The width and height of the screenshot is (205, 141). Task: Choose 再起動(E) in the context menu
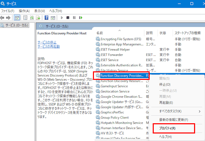tap(166, 102)
